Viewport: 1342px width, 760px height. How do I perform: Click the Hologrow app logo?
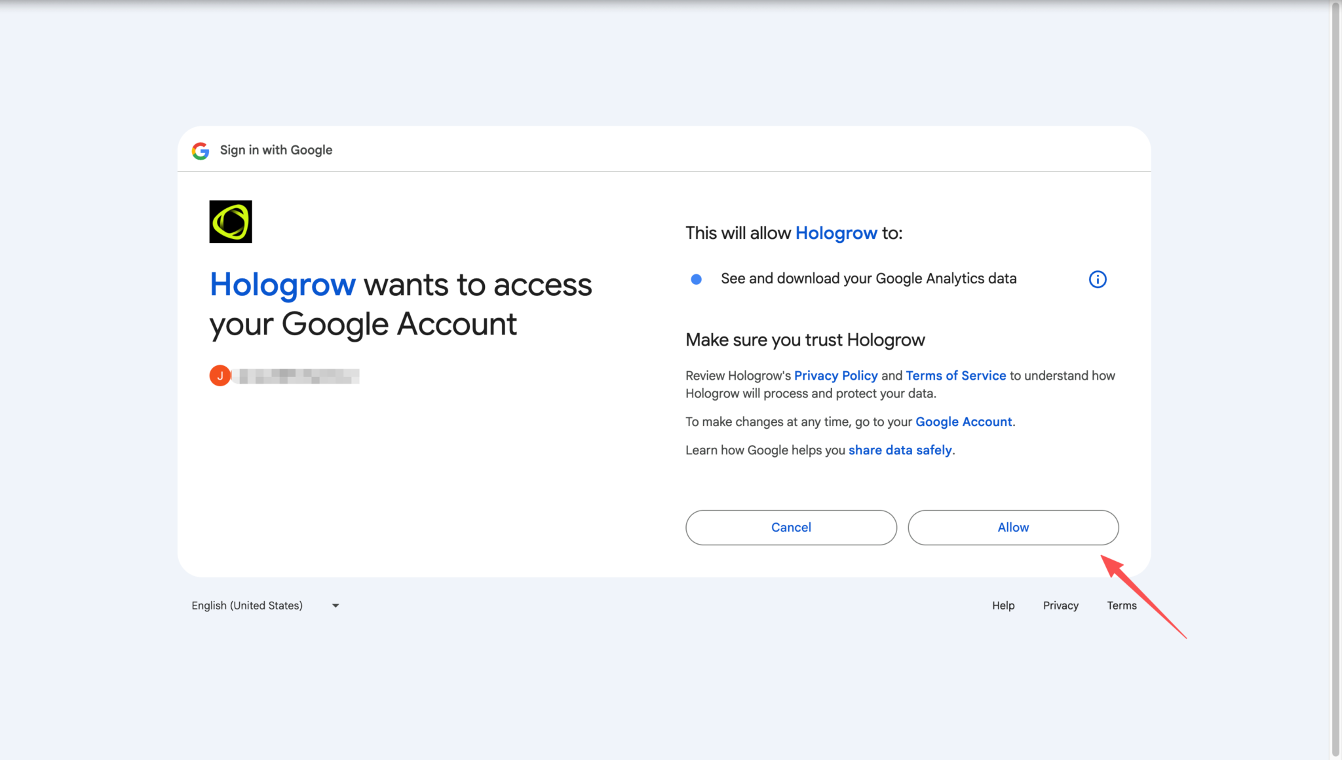pos(231,222)
